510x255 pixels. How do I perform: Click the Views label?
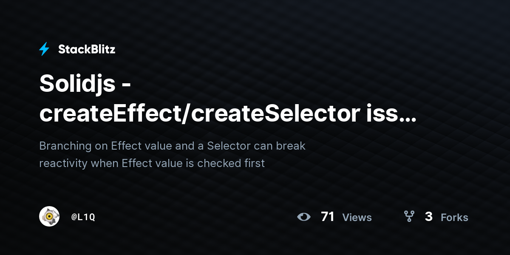(357, 218)
